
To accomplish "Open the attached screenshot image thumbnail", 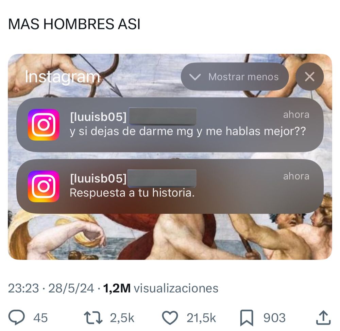I will click(170, 157).
